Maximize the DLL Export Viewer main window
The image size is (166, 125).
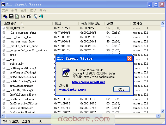point(156,4)
